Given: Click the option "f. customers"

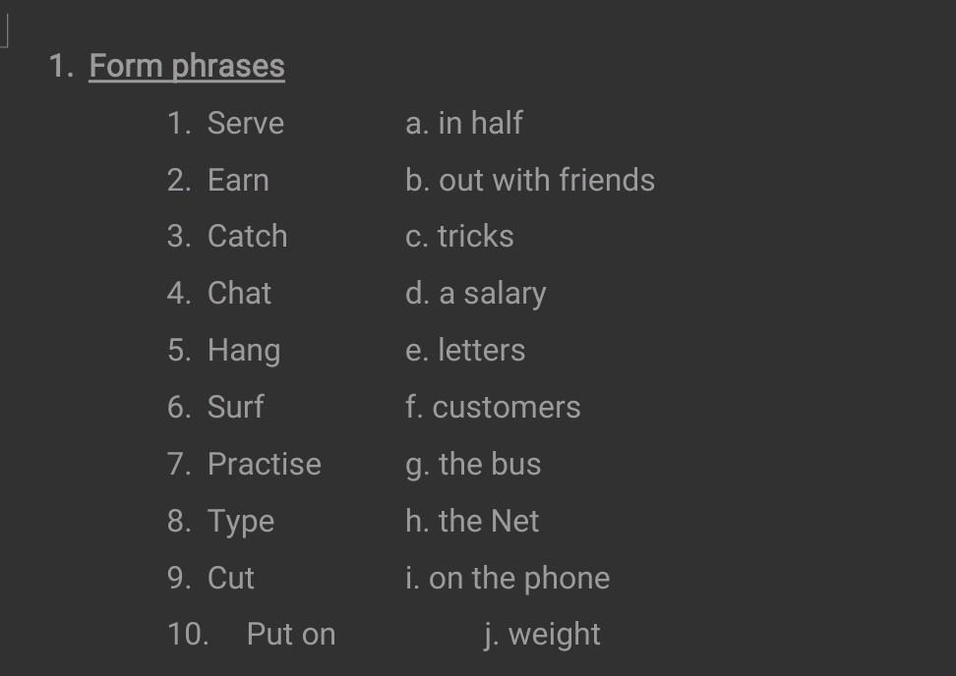Looking at the screenshot, I should 493,407.
